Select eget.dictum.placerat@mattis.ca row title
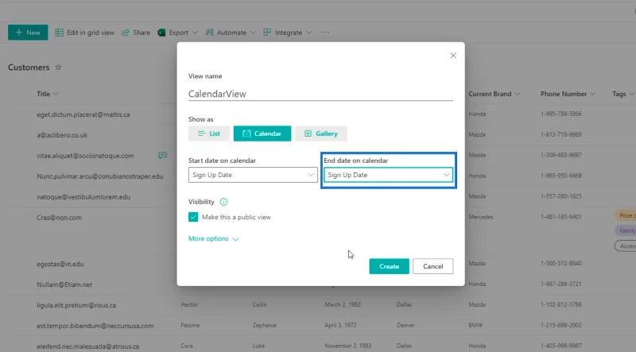 coord(83,114)
